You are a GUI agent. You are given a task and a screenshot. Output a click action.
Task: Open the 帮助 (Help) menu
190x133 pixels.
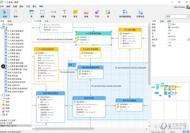pos(41,6)
